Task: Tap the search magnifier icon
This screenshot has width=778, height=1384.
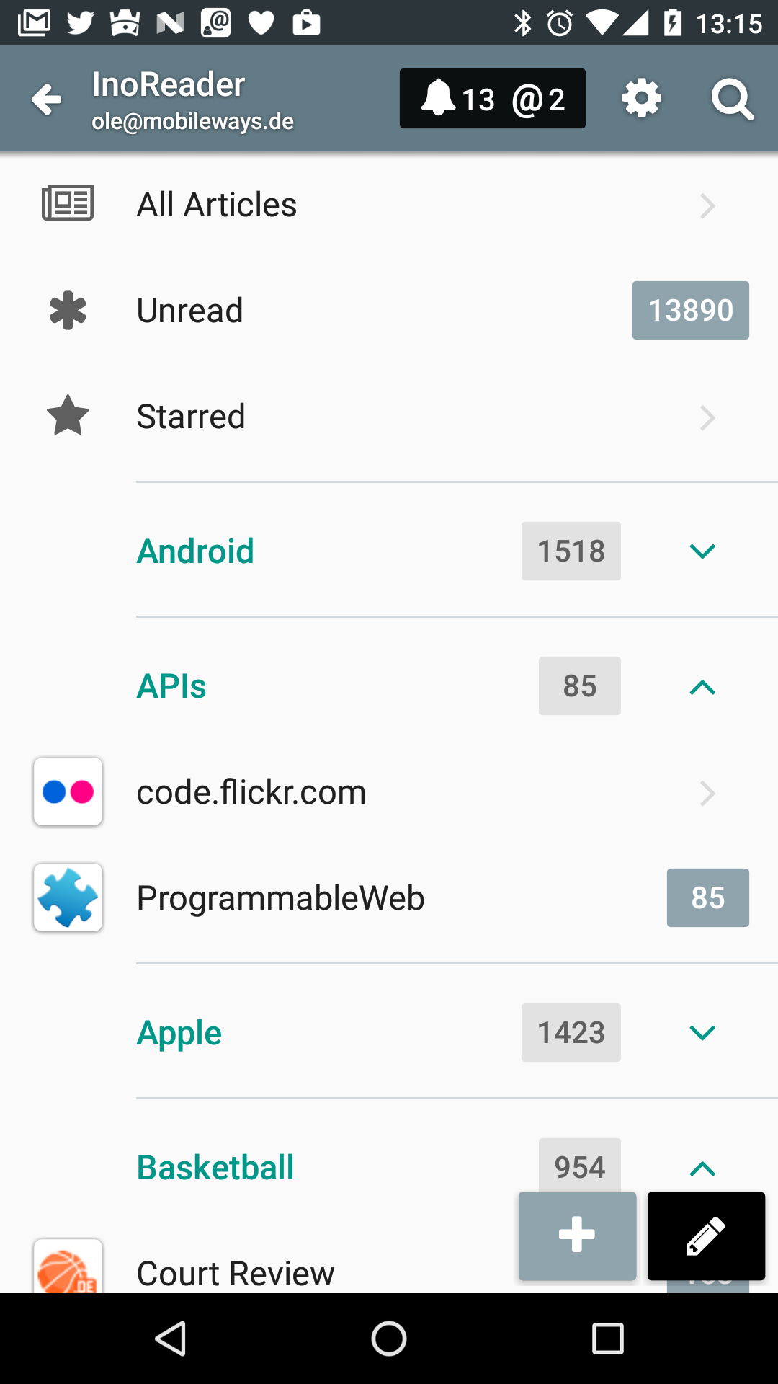Action: [732, 99]
